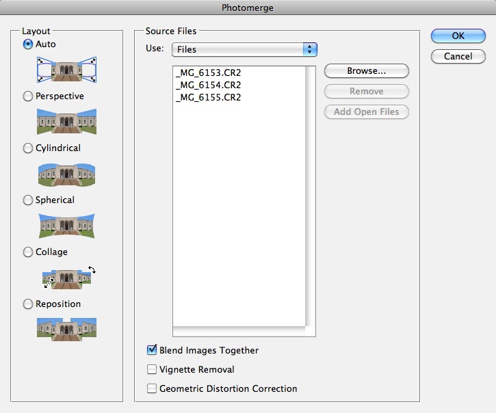Screen dimensions: 496x413
Task: Click the Collage layout preview icon
Action: 68,277
